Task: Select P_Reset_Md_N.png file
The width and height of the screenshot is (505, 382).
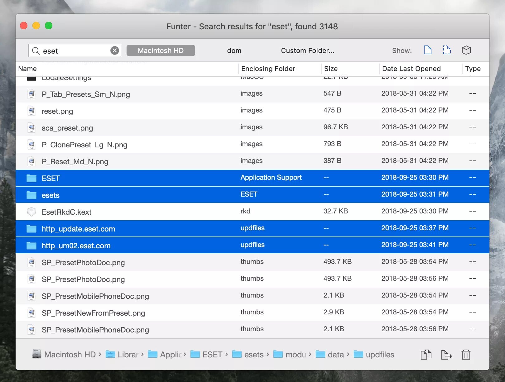Action: pos(252,161)
